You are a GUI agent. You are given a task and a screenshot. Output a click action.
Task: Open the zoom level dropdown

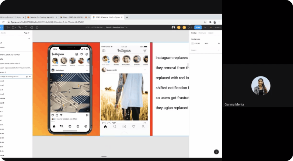pyautogui.click(x=218, y=28)
